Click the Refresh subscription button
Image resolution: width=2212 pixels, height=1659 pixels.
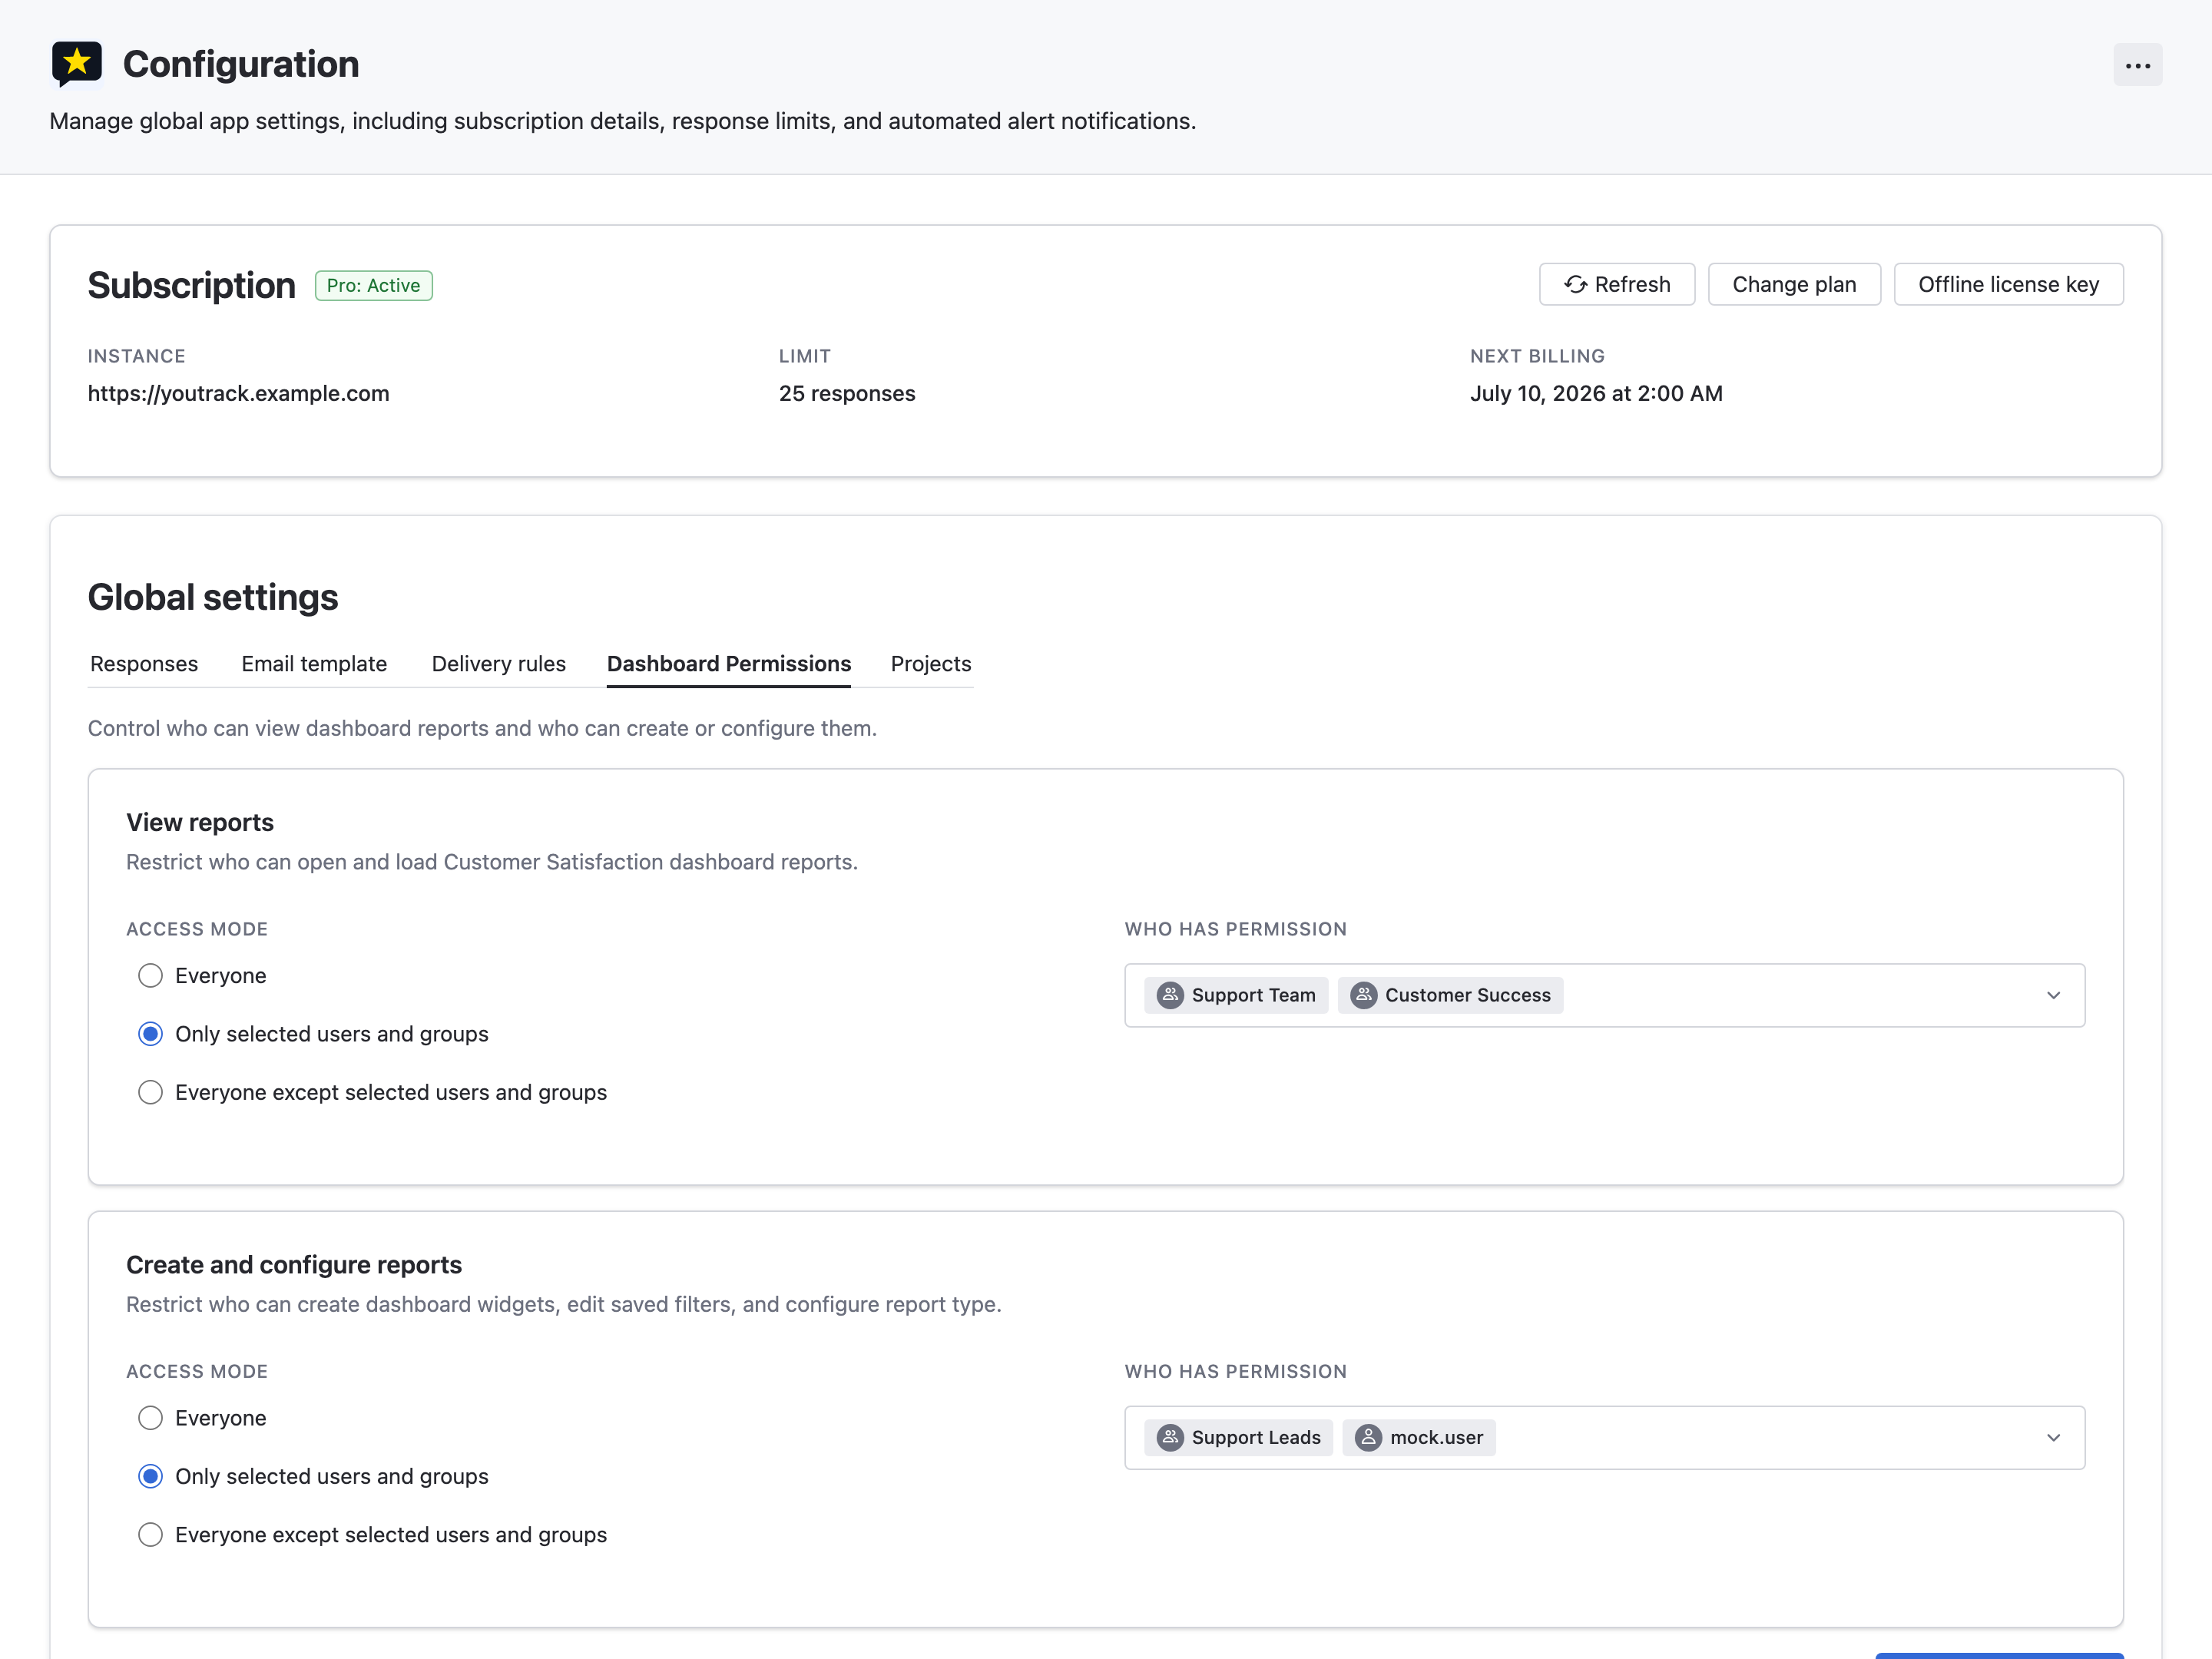1616,284
